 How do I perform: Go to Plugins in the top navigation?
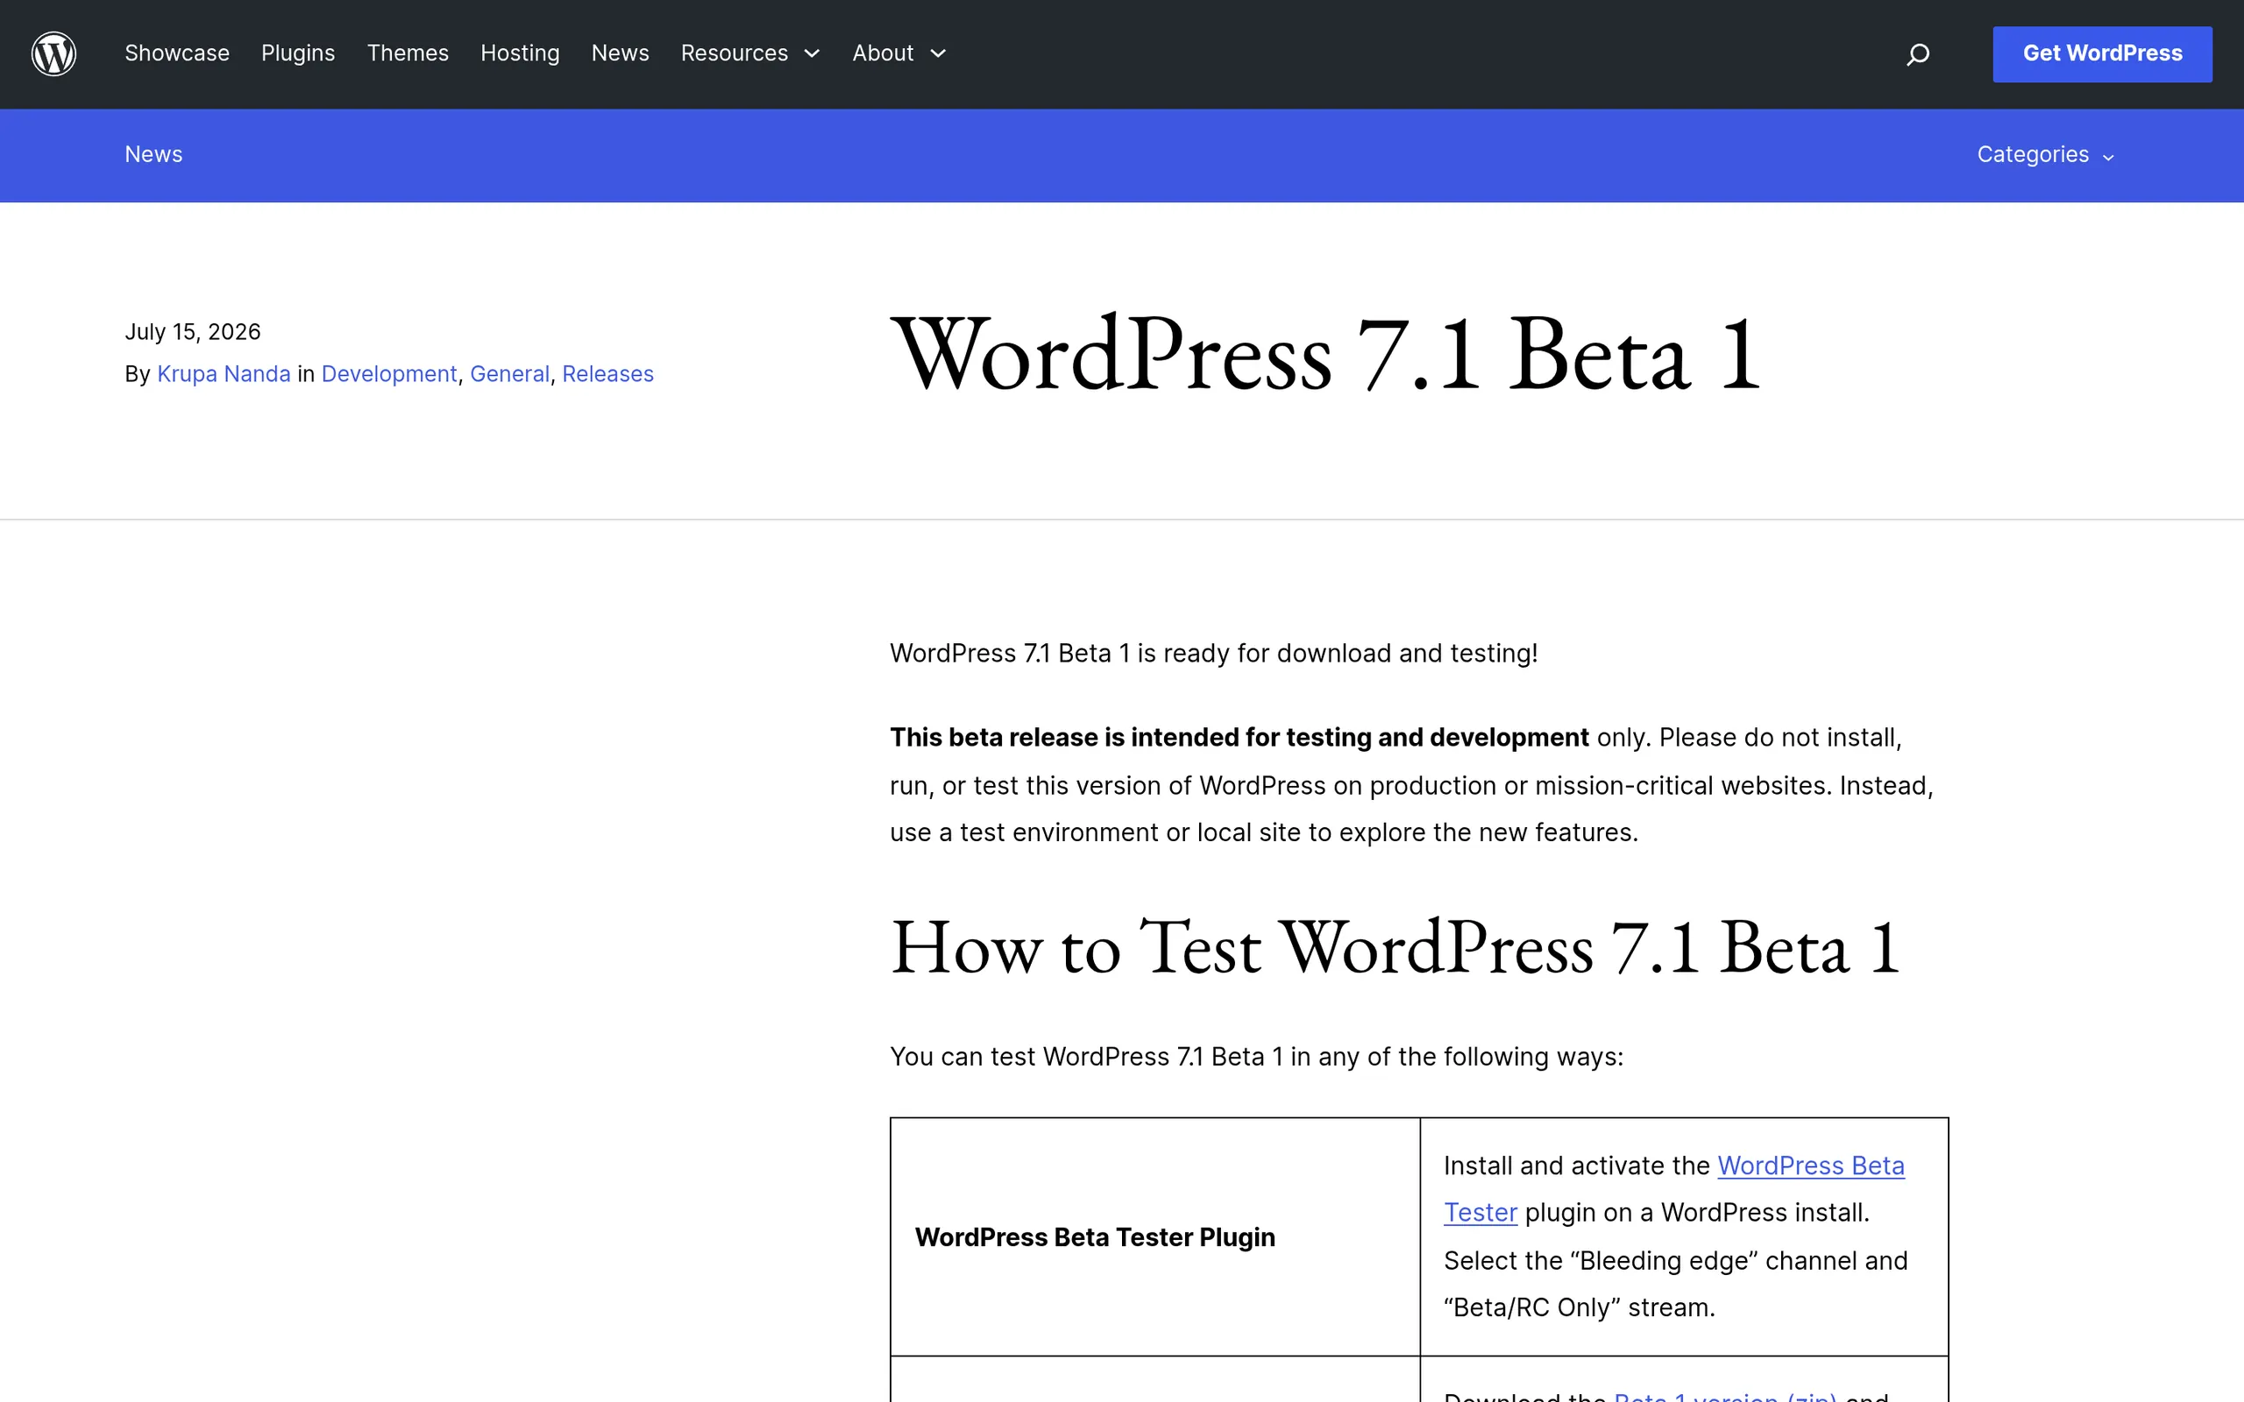click(x=298, y=53)
